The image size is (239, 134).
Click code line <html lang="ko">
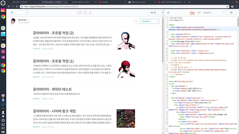pos(176,20)
